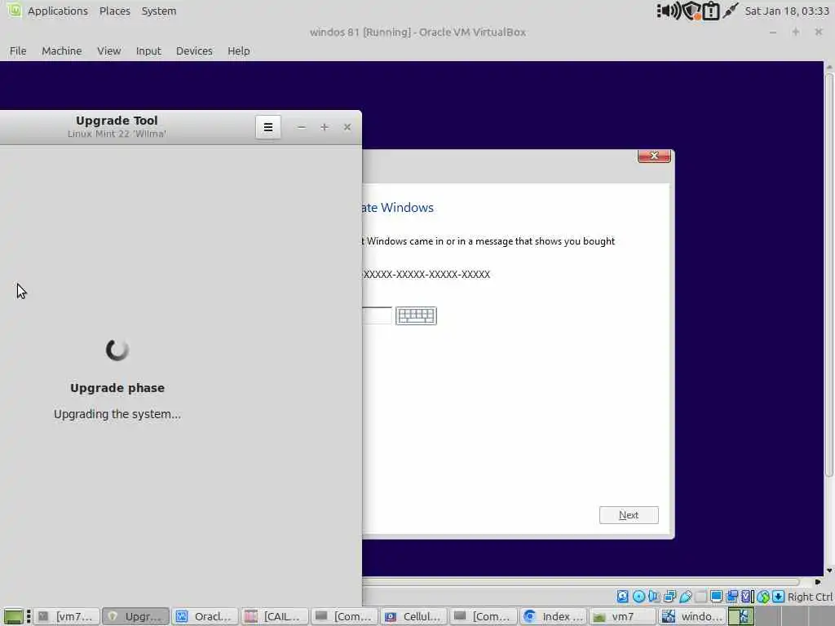Click the VirtualBox CPU virtualization status icon
Screen dimensions: 835x626
(x=749, y=596)
